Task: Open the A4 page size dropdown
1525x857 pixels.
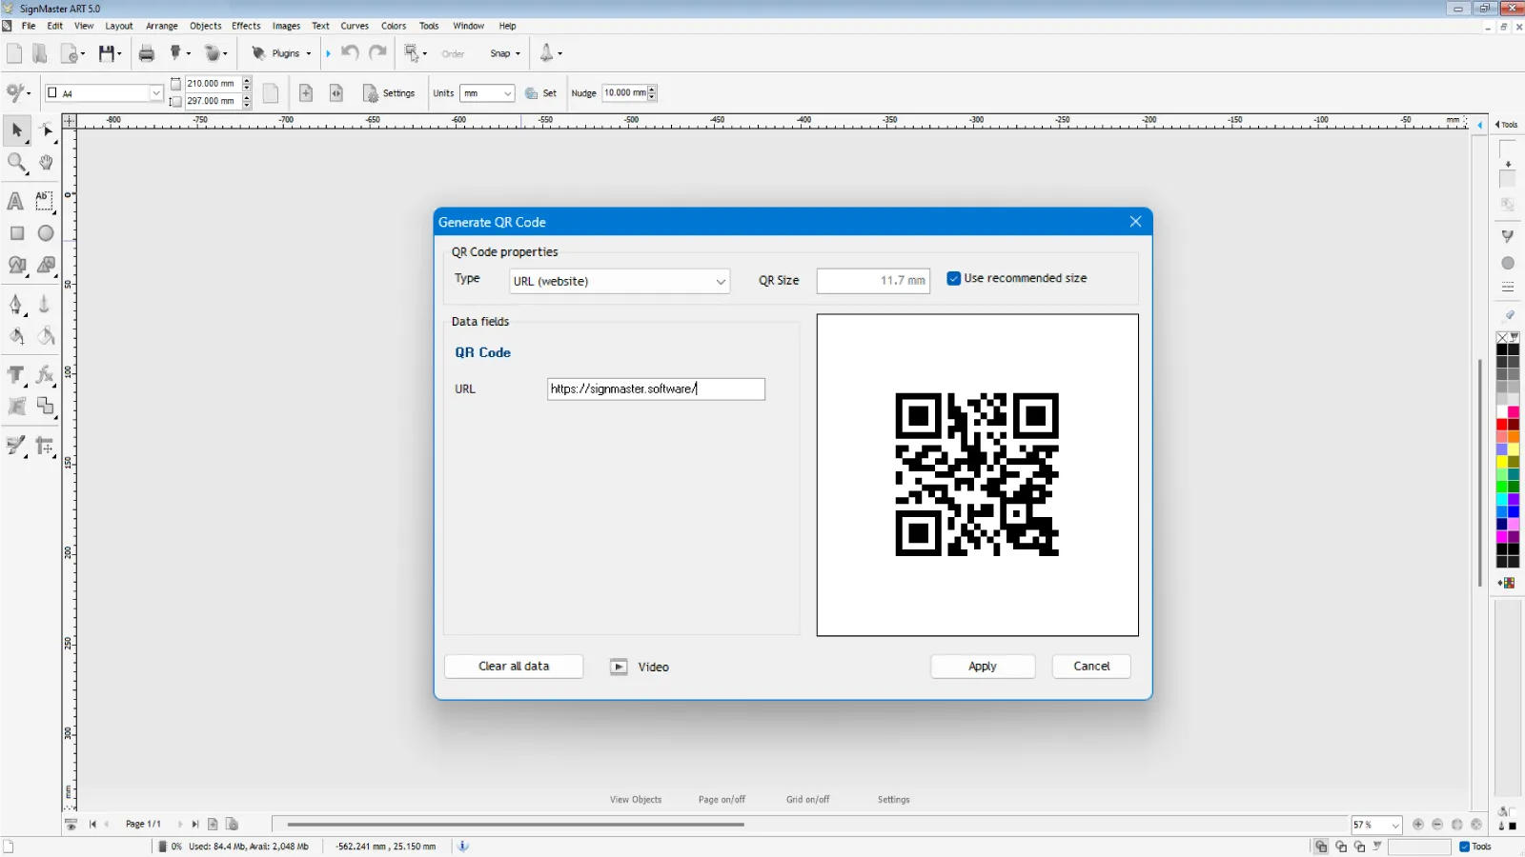Action: [x=105, y=93]
